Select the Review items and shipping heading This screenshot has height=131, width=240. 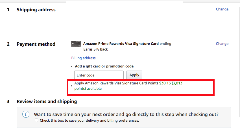(47, 101)
